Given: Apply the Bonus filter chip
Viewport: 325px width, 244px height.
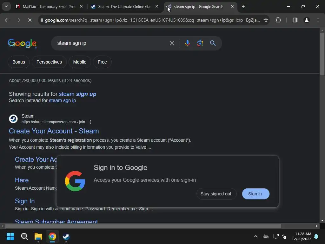Looking at the screenshot, I should click(19, 62).
